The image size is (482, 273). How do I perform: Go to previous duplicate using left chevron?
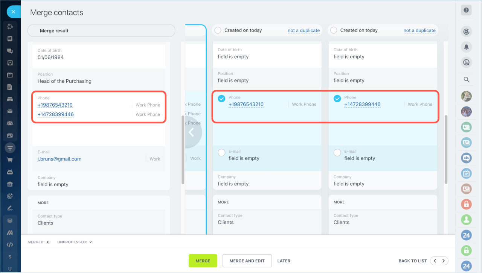coord(435,261)
